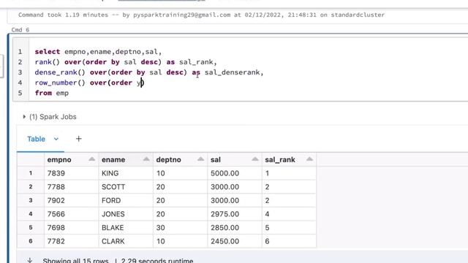Select the 5000.00 salary cell
The image size is (468, 263).
[235, 173]
